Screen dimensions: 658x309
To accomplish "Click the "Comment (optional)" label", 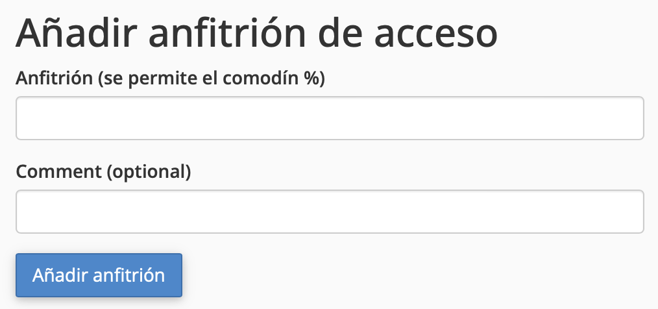I will 103,172.
